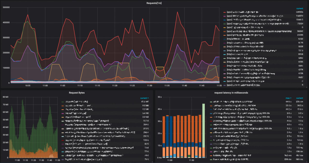This screenshot has height=163, width=309.
Task: Sort latency legend by the max column
Action: point(288,98)
